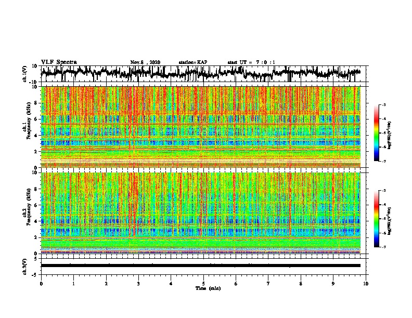Click the "start UT = 7 : 0 : 1" text
The image size is (412, 318).
click(x=251, y=62)
